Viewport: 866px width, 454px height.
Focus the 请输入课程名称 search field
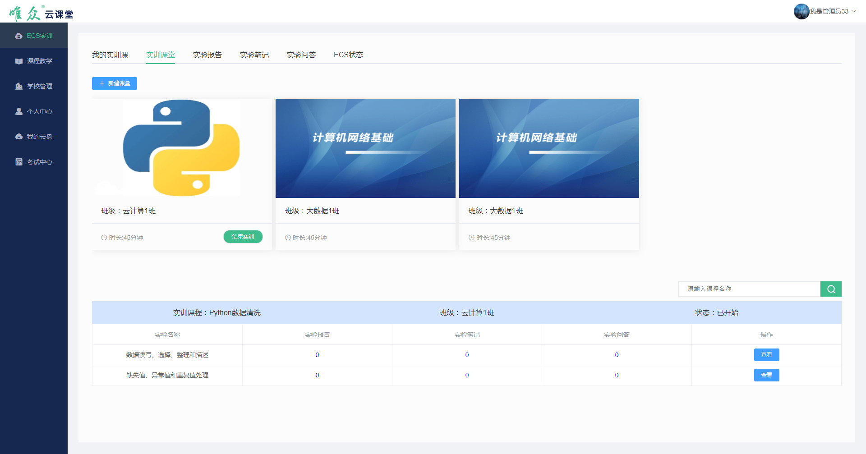tap(749, 289)
